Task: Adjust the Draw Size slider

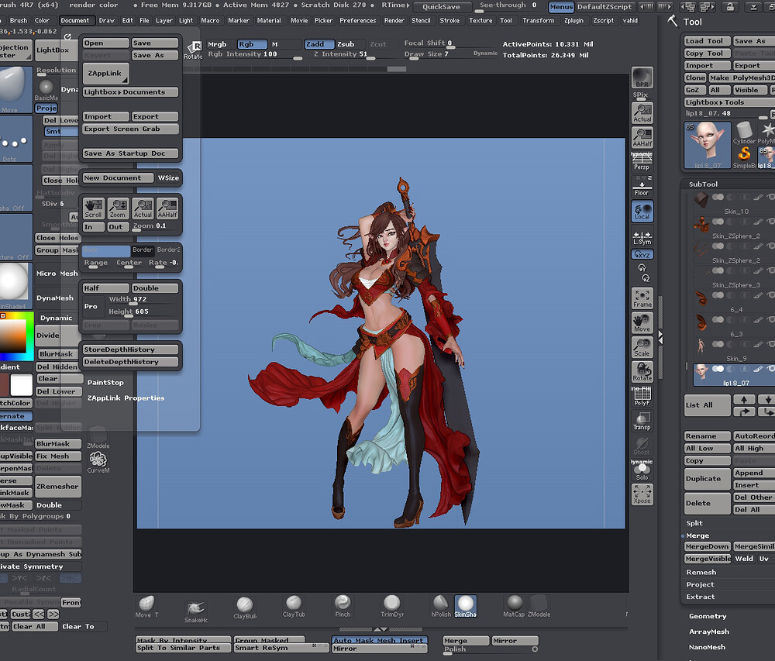Action: (436, 55)
